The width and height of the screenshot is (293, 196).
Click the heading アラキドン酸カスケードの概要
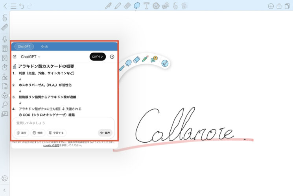pyautogui.click(x=46, y=66)
